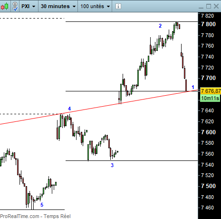The height and width of the screenshot is (219, 221).
Task: Click the 7 600 price axis label
Action: coord(208,132)
